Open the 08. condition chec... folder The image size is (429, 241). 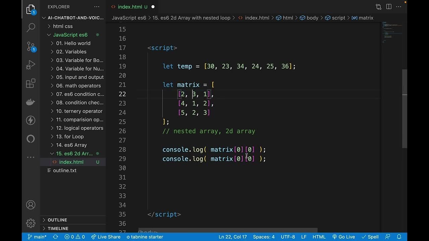point(73,102)
